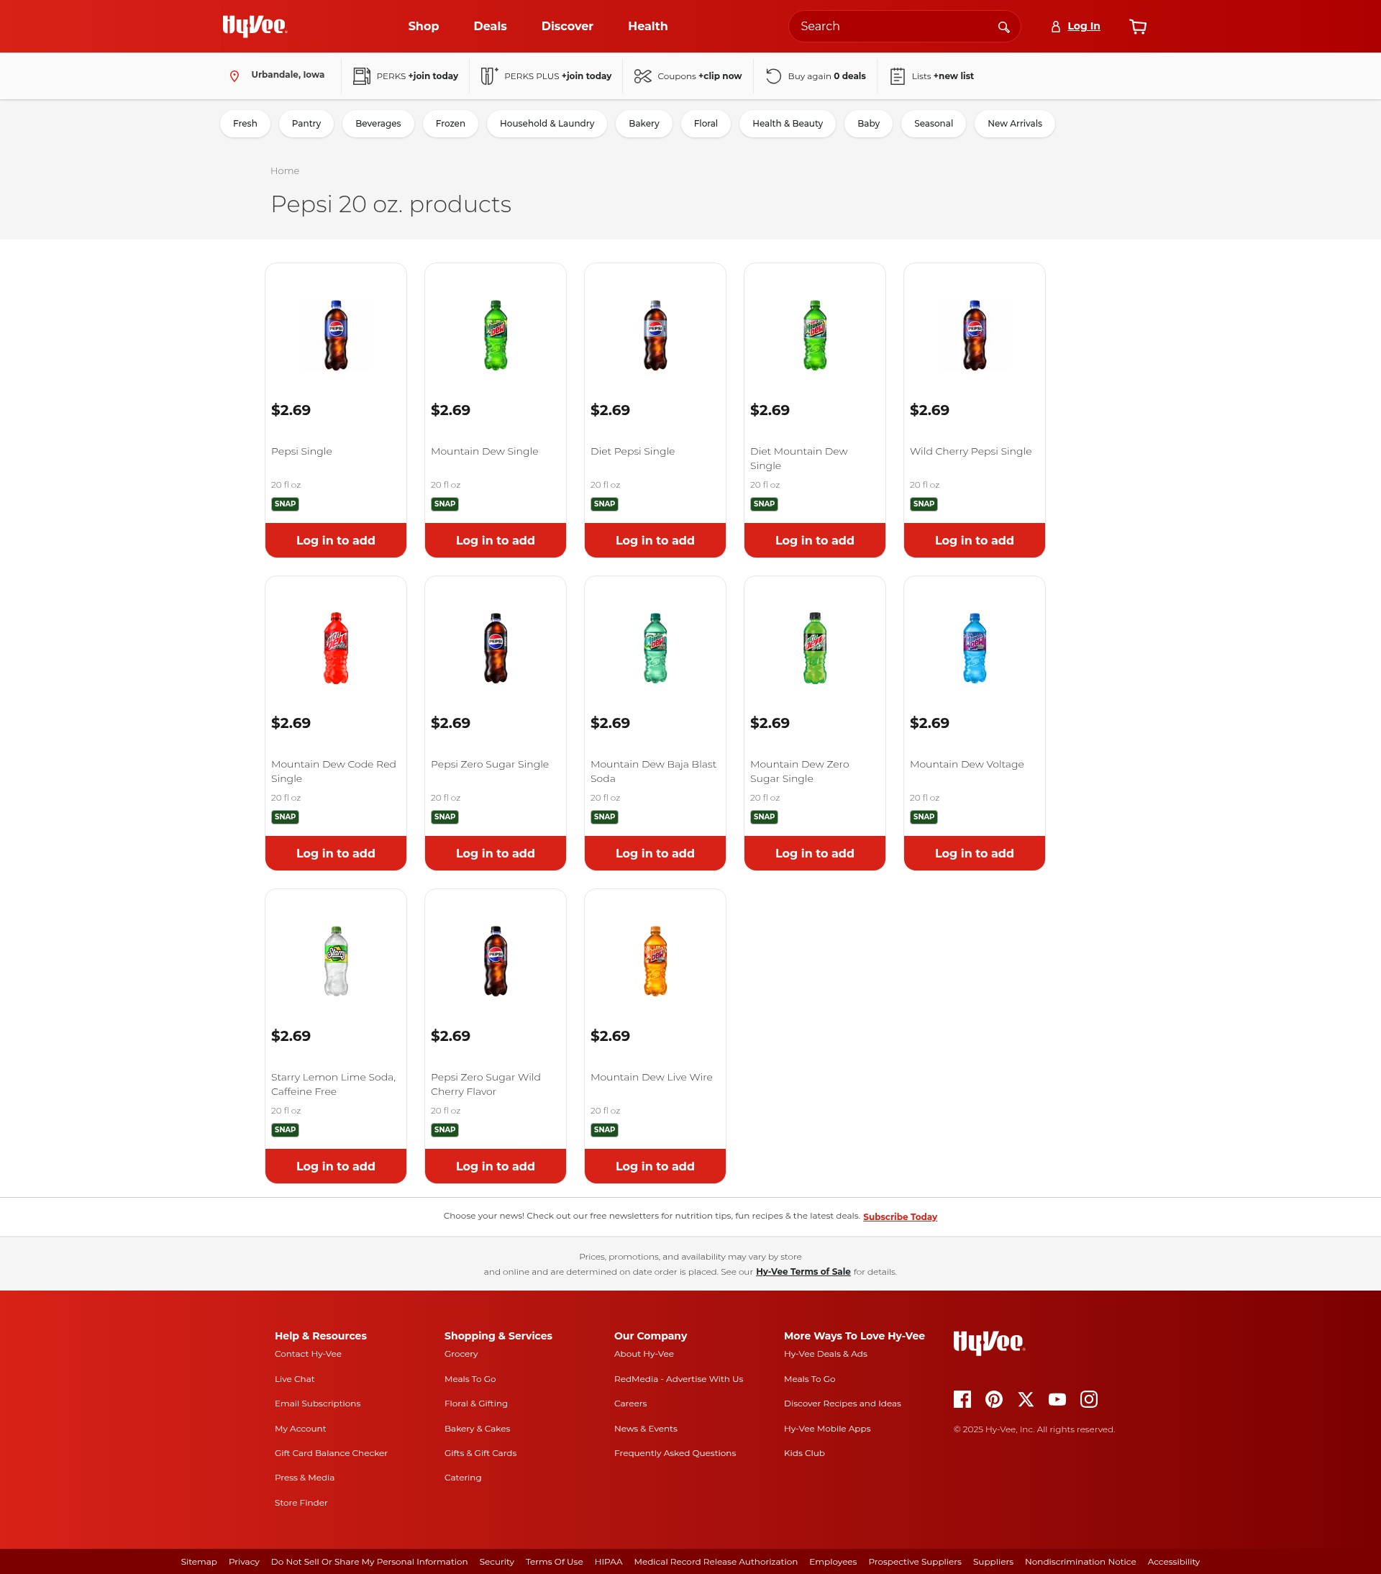Click the Buy again refresh icon
1381x1574 pixels.
(774, 76)
